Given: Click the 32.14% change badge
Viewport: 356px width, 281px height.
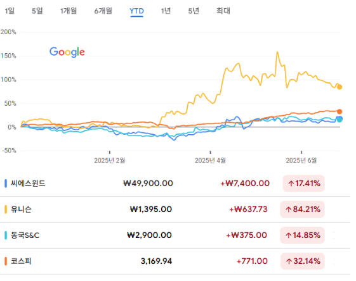Looking at the screenshot, I should [x=303, y=261].
